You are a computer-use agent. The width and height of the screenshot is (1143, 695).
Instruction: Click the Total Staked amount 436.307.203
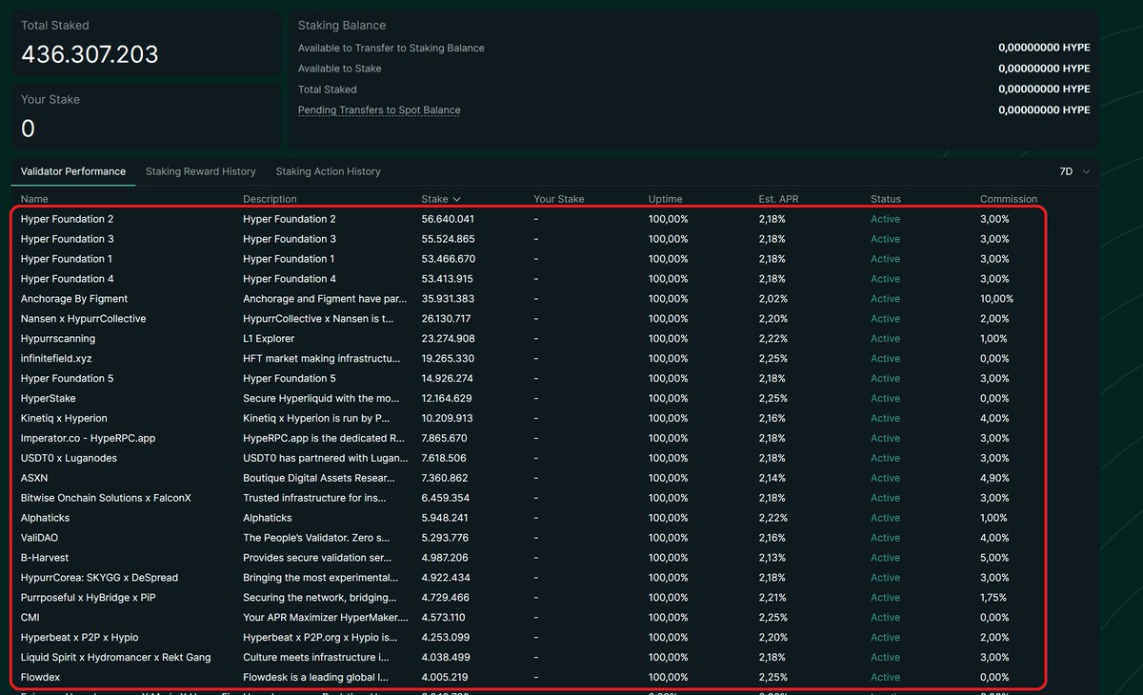(90, 54)
